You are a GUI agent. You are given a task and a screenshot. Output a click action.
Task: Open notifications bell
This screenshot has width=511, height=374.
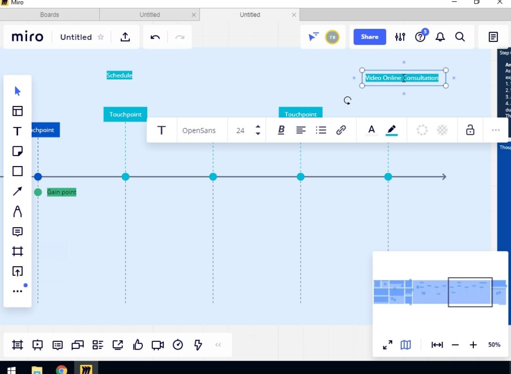pos(440,37)
